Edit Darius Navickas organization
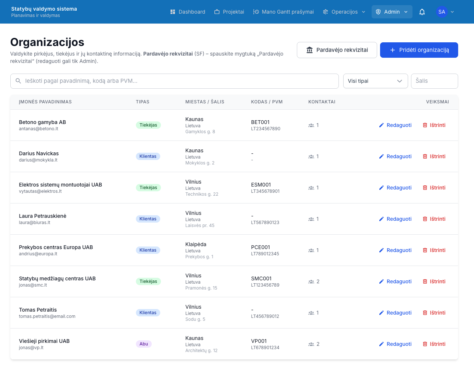 pos(395,156)
